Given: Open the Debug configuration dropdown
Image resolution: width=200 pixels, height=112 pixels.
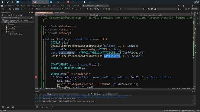Looking at the screenshot, I should click(x=42, y=9).
